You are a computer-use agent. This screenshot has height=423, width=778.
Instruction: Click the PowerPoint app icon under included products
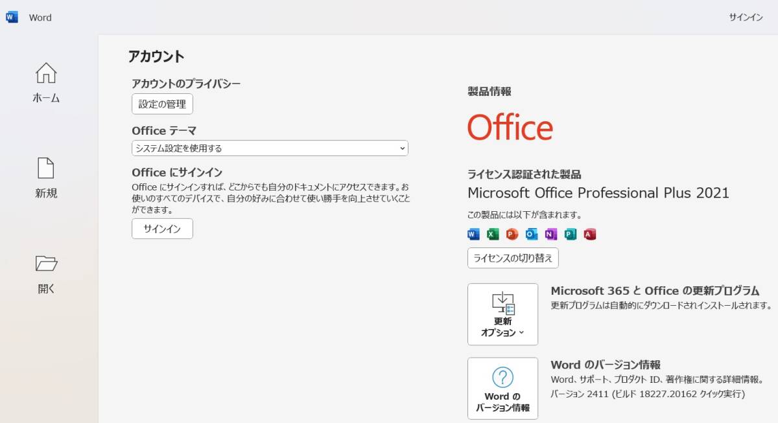[x=512, y=234]
